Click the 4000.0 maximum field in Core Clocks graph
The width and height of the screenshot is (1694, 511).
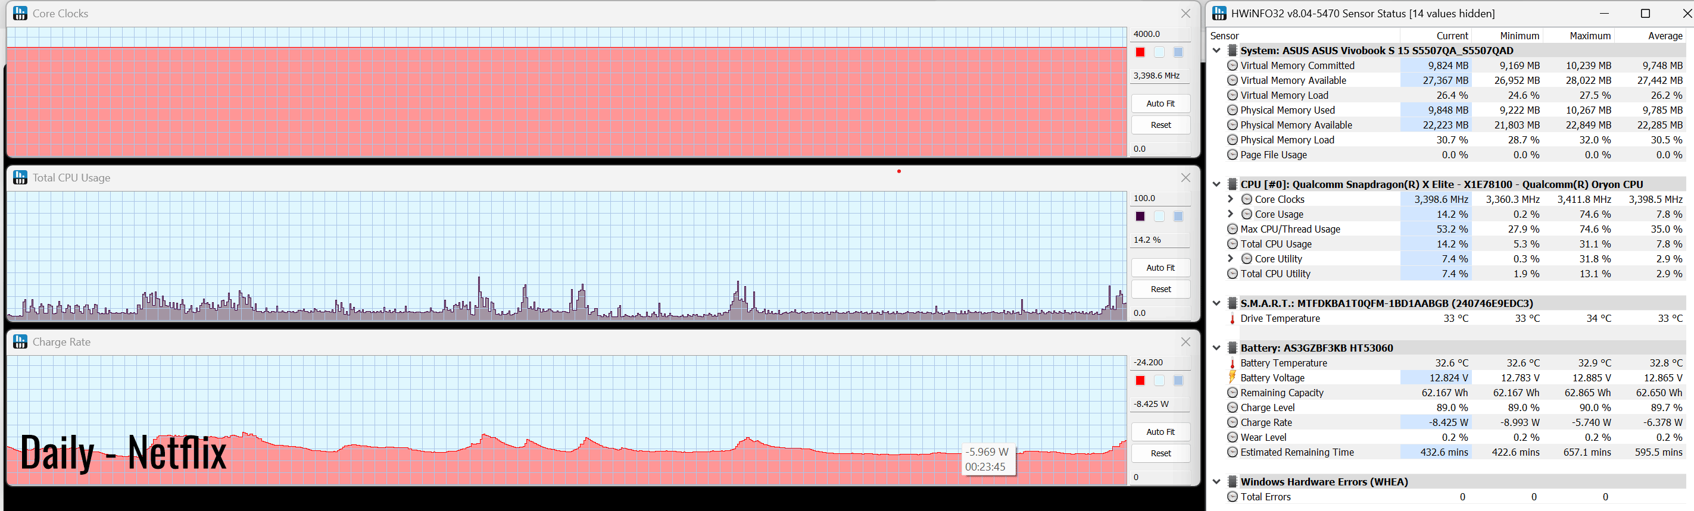point(1160,34)
